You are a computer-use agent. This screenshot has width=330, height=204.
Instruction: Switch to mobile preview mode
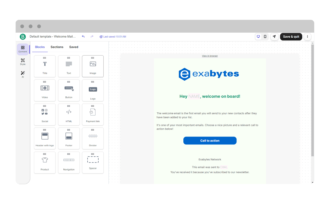click(x=265, y=37)
